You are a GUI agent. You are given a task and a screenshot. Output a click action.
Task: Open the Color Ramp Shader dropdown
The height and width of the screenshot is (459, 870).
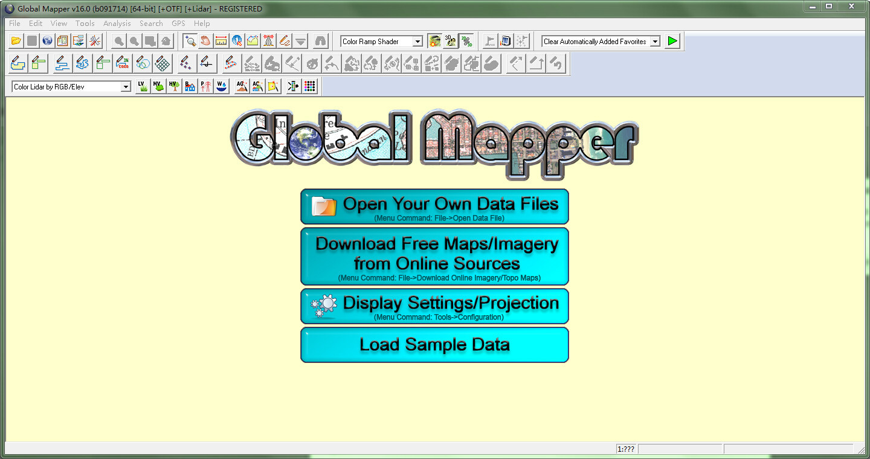click(x=417, y=42)
